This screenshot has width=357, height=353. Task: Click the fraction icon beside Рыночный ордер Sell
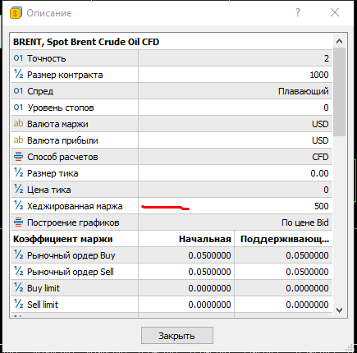pyautogui.click(x=18, y=271)
